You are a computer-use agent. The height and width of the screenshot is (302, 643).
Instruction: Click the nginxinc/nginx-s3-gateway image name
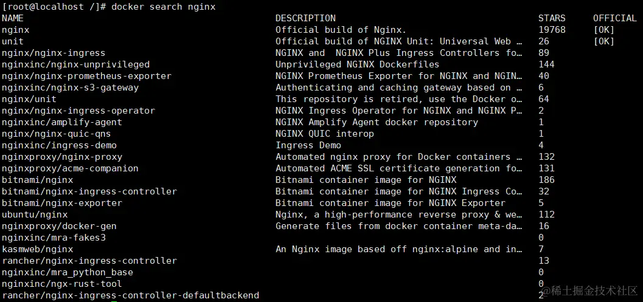pos(70,88)
